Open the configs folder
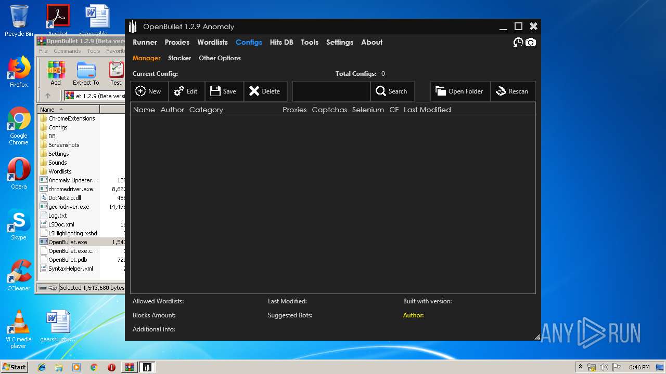666x374 pixels. [460, 91]
